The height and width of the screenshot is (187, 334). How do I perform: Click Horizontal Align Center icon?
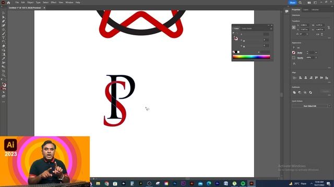(306, 78)
